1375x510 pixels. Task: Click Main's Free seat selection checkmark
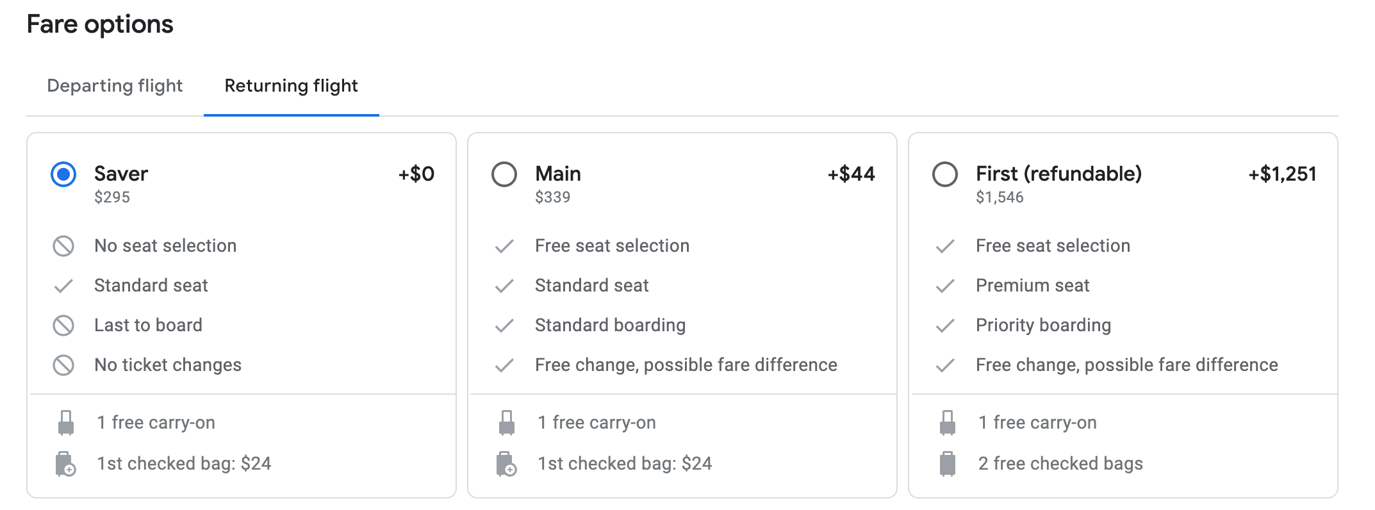504,246
